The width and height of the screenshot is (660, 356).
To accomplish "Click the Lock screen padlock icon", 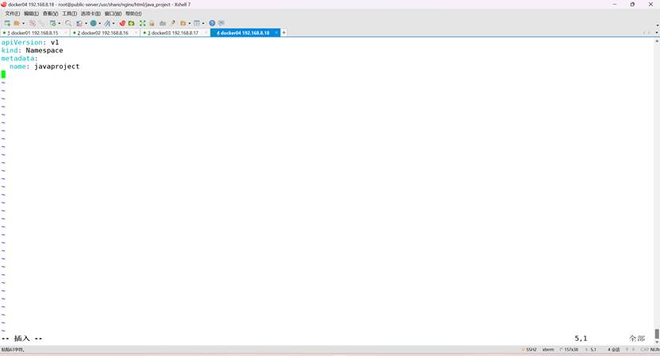I will [152, 23].
